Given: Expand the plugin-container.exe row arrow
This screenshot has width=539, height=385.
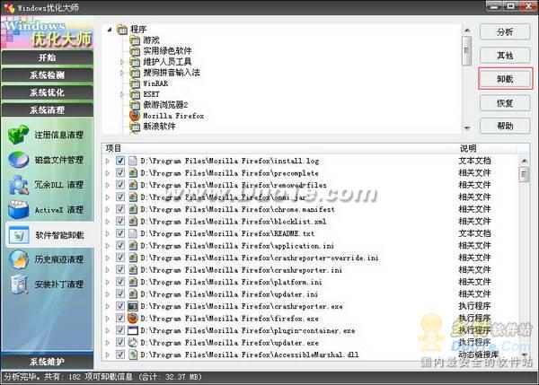Looking at the screenshot, I should point(108,331).
